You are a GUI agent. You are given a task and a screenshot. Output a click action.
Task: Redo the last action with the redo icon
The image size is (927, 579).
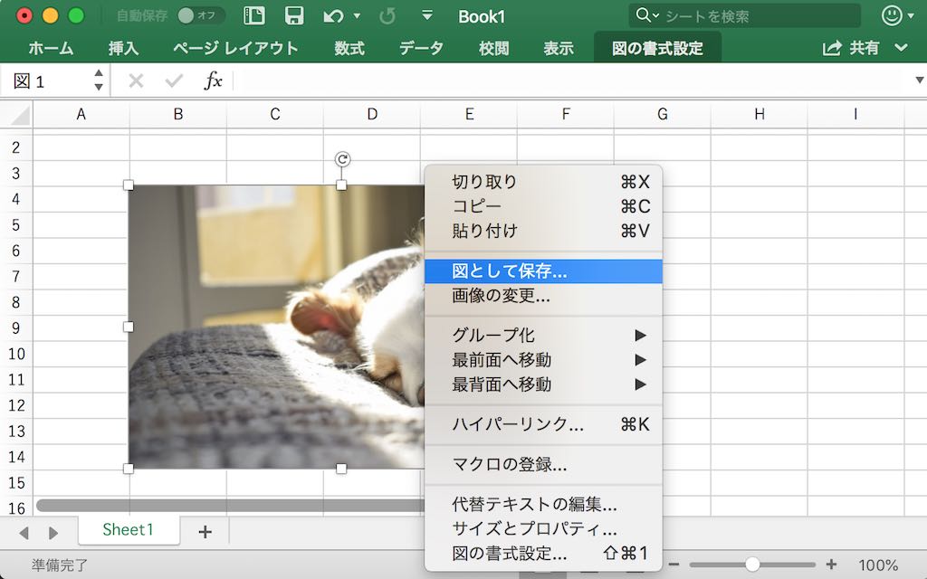coord(387,15)
